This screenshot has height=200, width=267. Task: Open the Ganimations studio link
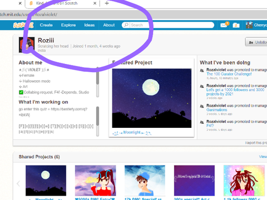217,110
